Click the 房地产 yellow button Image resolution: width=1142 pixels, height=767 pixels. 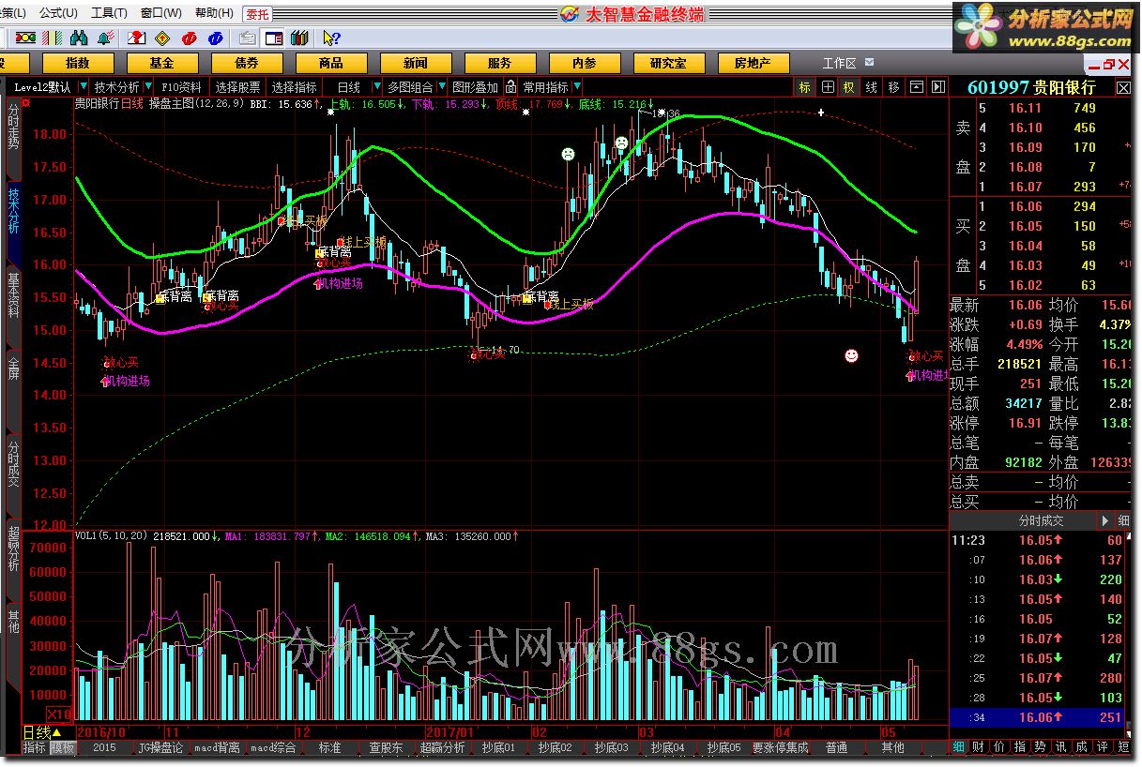coord(753,63)
